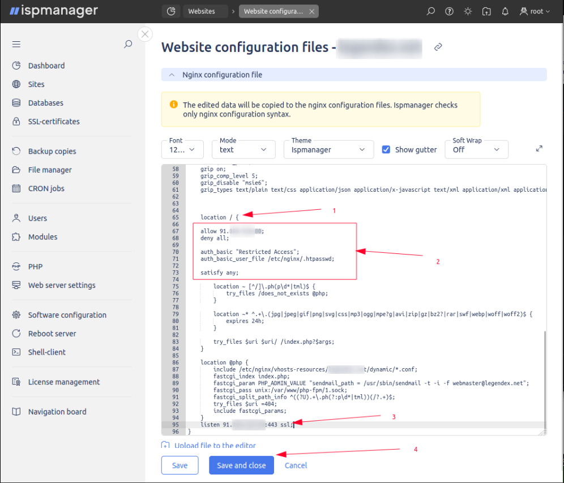The image size is (564, 483).
Task: Click the copy link icon beside page title
Action: pos(438,48)
